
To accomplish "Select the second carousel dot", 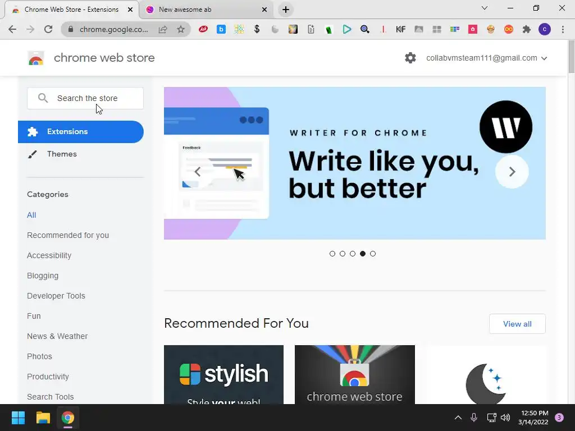I will pyautogui.click(x=343, y=254).
